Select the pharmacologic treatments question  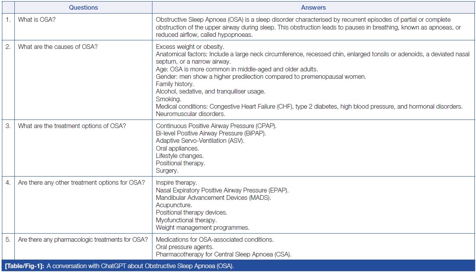point(83,239)
